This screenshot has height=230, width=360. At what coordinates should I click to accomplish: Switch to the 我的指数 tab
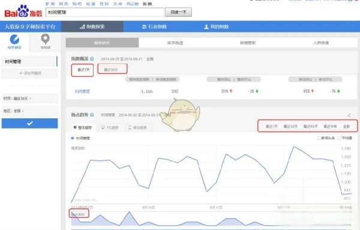217,26
